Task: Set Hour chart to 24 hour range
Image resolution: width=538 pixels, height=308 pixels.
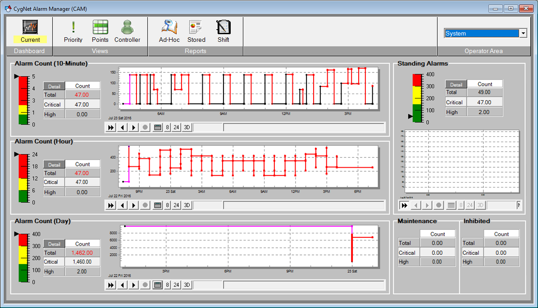Action: (x=176, y=205)
